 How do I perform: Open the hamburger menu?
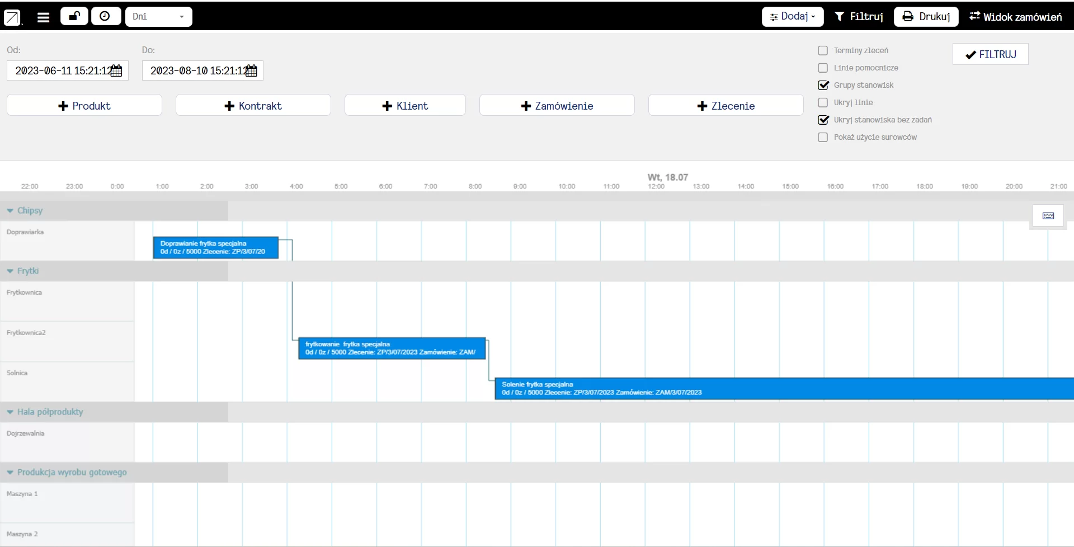(x=43, y=17)
